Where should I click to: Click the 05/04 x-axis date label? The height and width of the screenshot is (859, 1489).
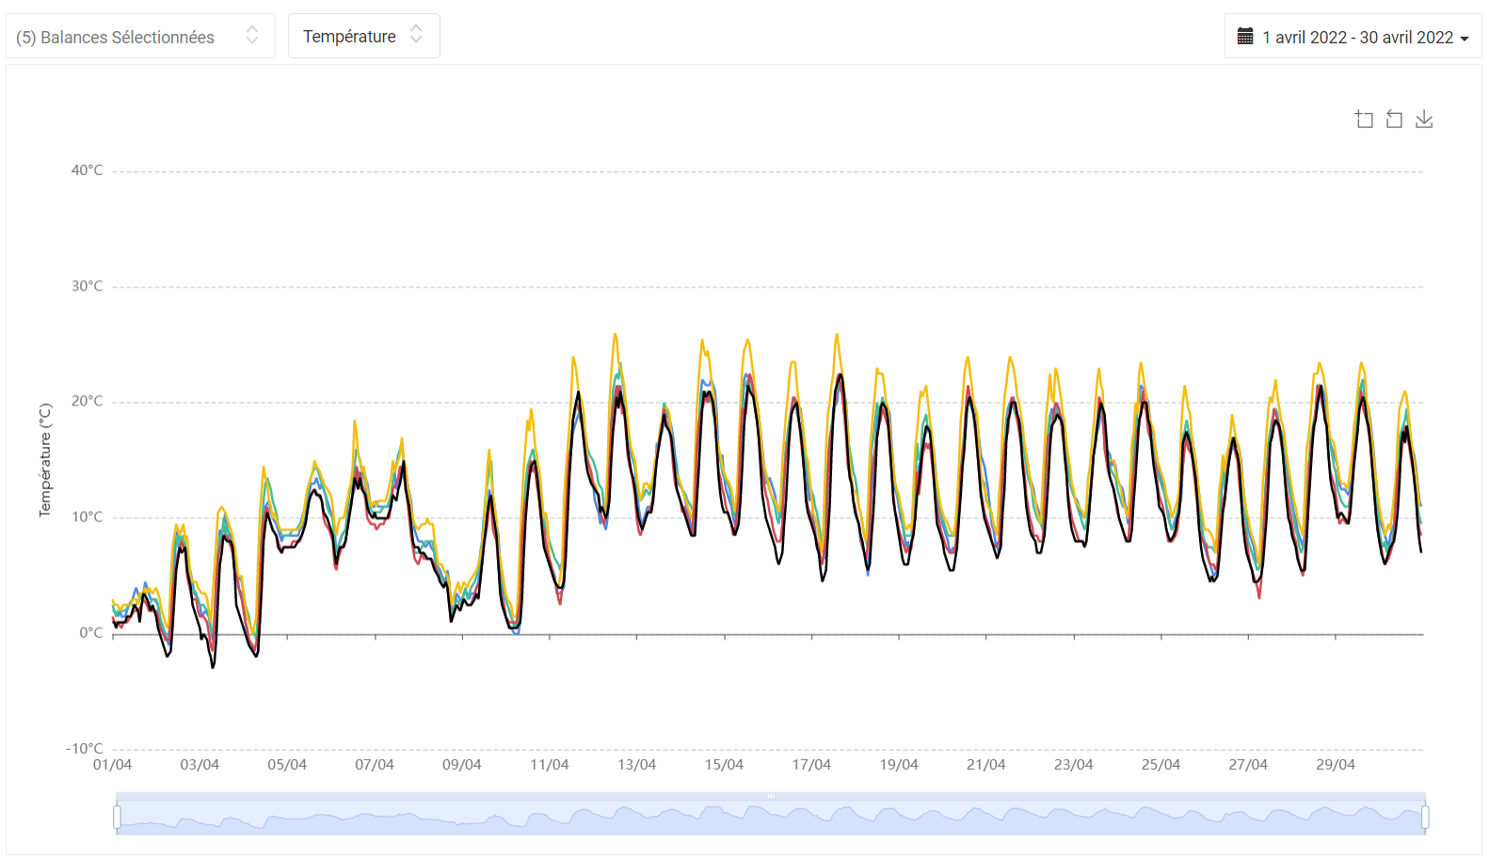pos(287,765)
